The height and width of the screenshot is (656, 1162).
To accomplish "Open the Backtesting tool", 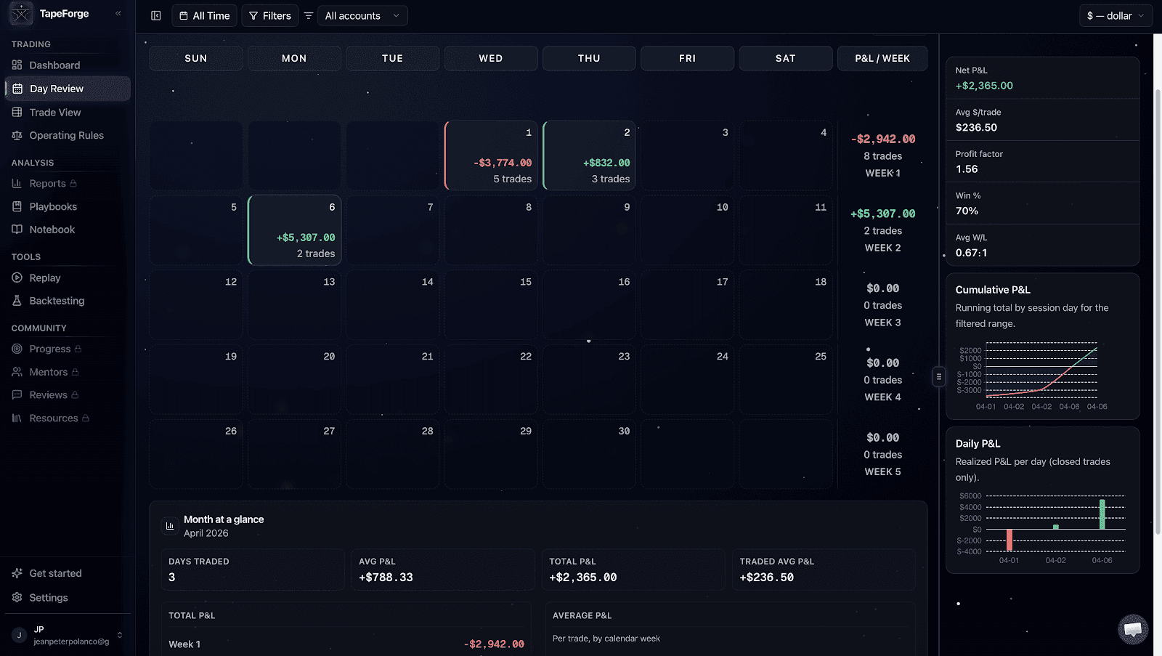I will [55, 300].
